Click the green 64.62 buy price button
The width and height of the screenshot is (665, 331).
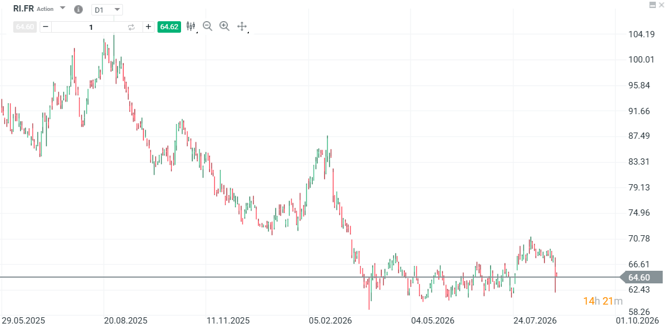coord(169,27)
